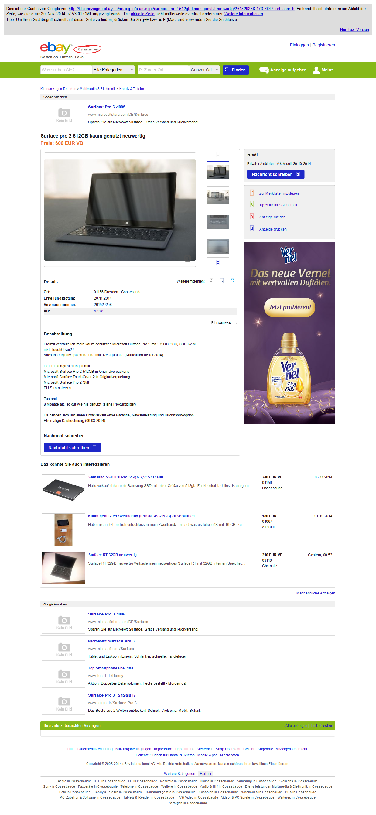Select the keyboard cover thumbnail image
The width and height of the screenshot is (376, 815).
[218, 222]
